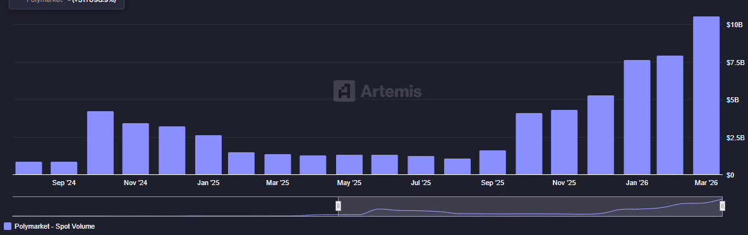The image size is (748, 235).
Task: Click the Nov '25 x-axis label
Action: pos(564,183)
